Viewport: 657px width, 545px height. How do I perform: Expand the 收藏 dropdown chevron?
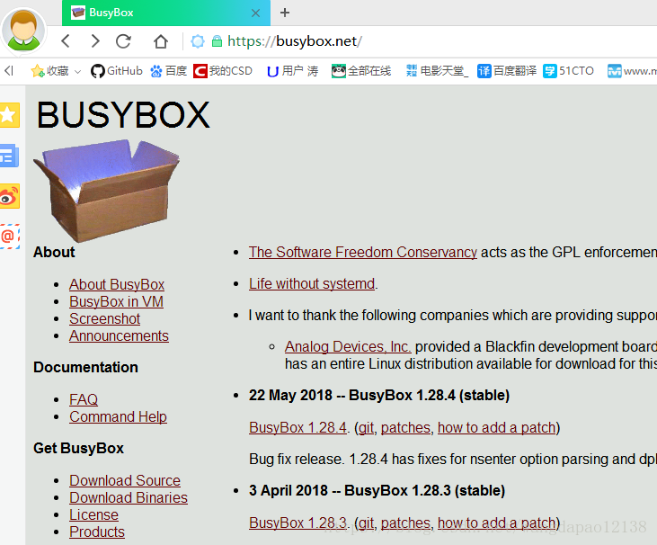(77, 72)
